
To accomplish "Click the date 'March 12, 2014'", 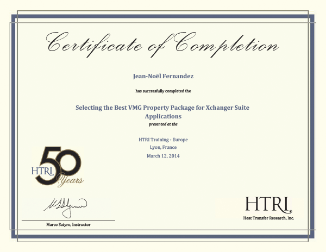I will [x=163, y=156].
